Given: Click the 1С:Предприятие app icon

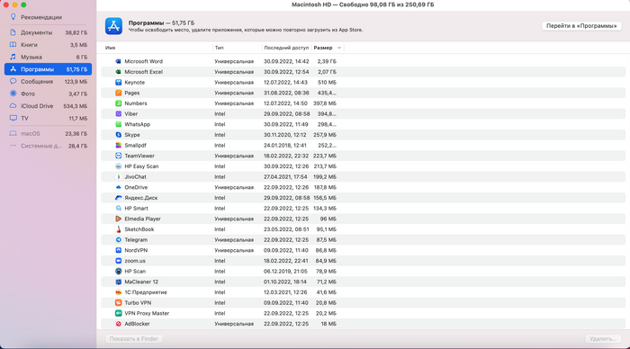Looking at the screenshot, I should (118, 292).
